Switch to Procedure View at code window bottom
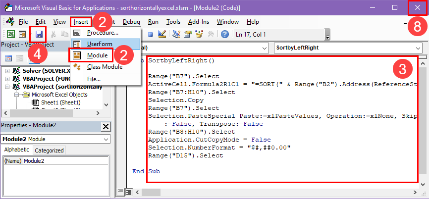Viewport: 429px width, 199px height. tap(121, 192)
